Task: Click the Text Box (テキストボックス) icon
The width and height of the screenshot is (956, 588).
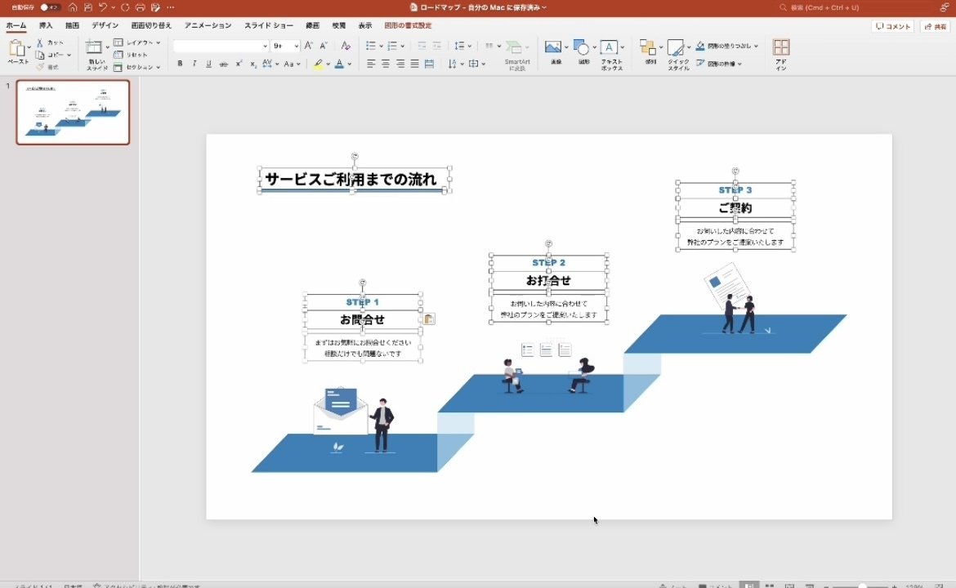Action: click(610, 47)
